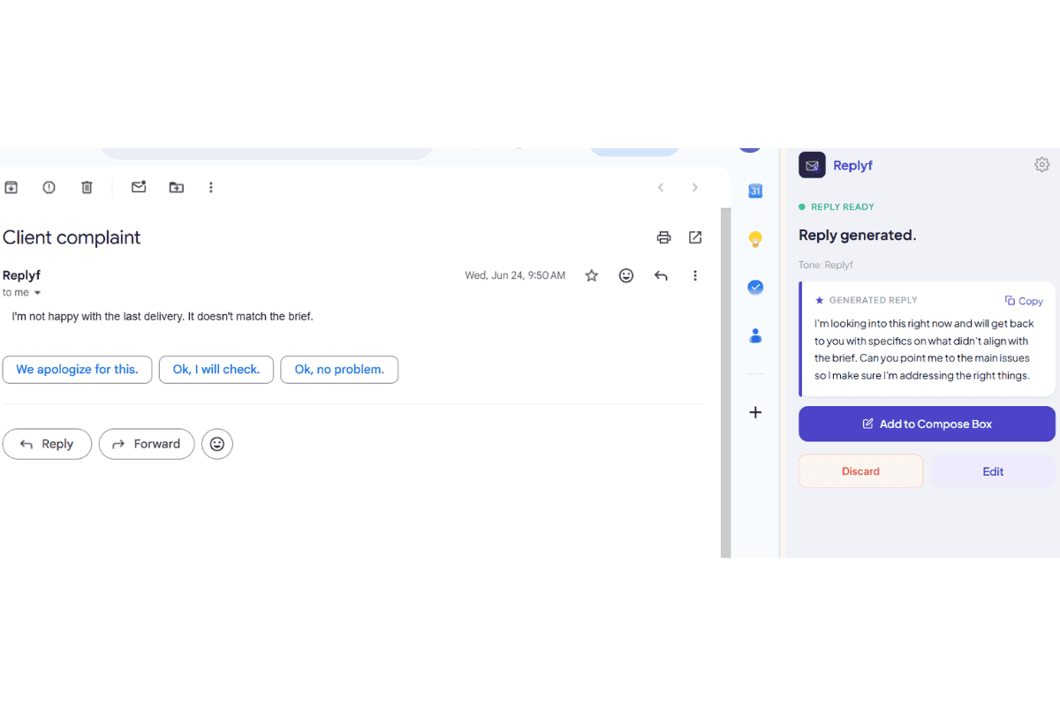Click the generated reply text
1060x706 pixels.
tap(924, 349)
